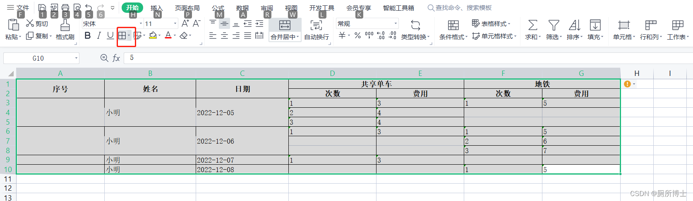This screenshot has width=693, height=201.
Task: Open Print Preview from quick access toolbar
Action: [x=77, y=7]
